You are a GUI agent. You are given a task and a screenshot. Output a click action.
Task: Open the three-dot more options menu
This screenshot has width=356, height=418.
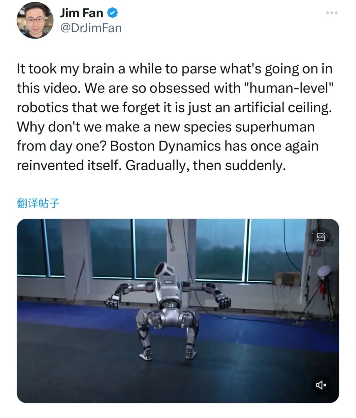pyautogui.click(x=332, y=13)
